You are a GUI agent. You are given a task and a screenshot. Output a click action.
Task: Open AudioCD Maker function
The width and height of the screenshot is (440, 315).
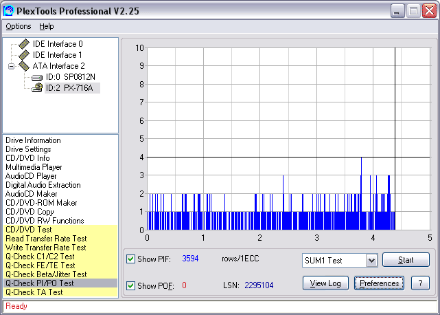[x=31, y=194]
